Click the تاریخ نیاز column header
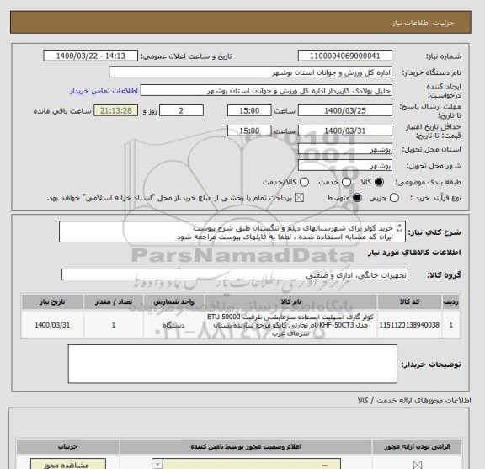 (x=52, y=301)
